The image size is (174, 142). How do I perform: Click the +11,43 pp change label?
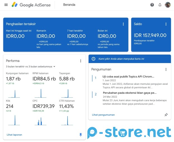pyautogui.click(x=64, y=111)
